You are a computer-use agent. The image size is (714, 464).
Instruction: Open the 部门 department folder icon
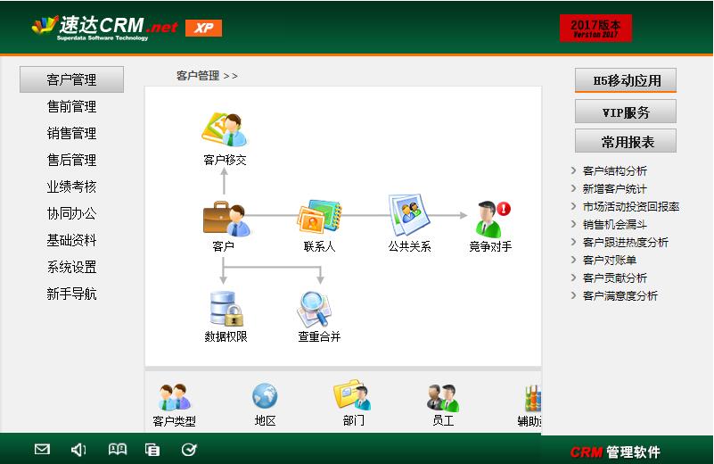(353, 397)
